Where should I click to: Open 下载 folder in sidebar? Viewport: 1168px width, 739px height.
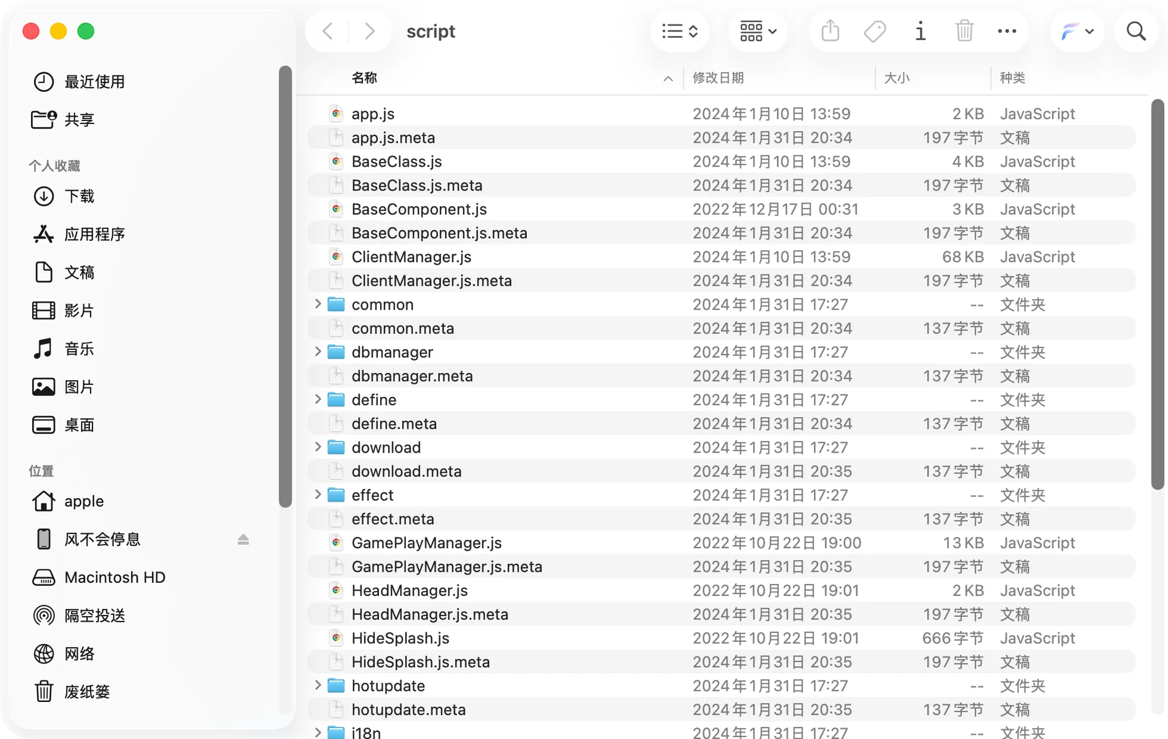[63, 196]
